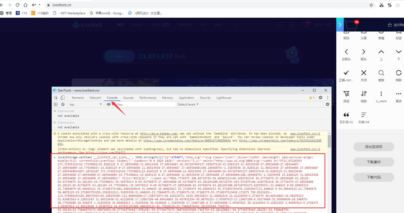Create live expression with the eye icon
Image resolution: width=404 pixels, height=213 pixels.
109,104
